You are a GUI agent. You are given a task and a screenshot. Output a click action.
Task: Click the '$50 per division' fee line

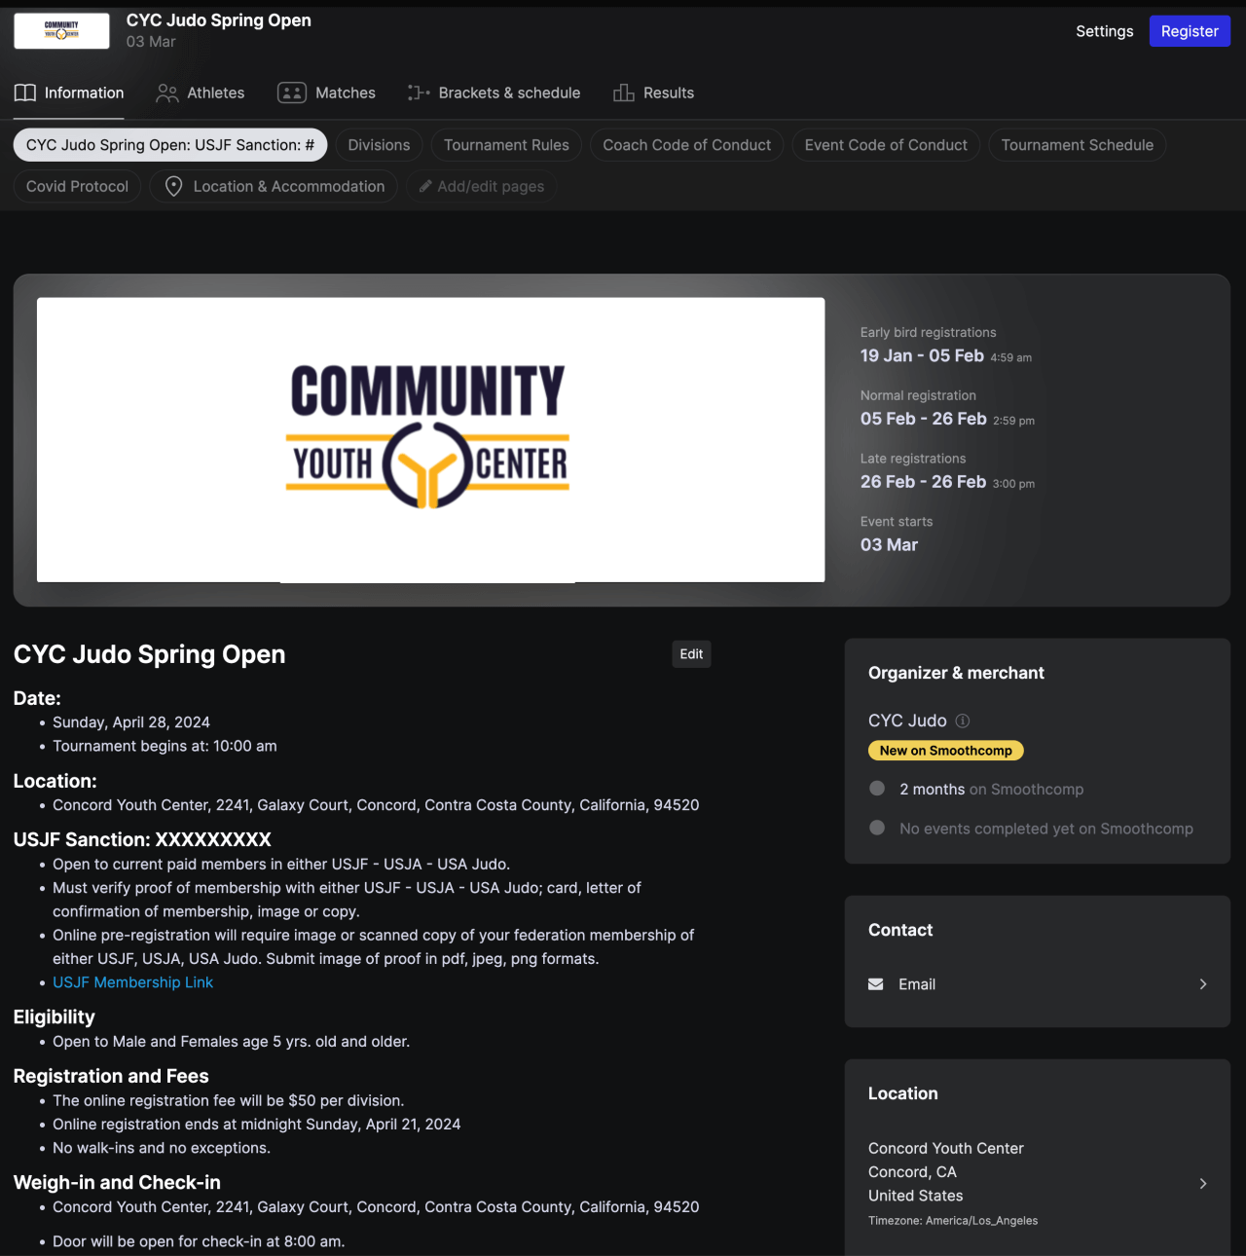229,1101
